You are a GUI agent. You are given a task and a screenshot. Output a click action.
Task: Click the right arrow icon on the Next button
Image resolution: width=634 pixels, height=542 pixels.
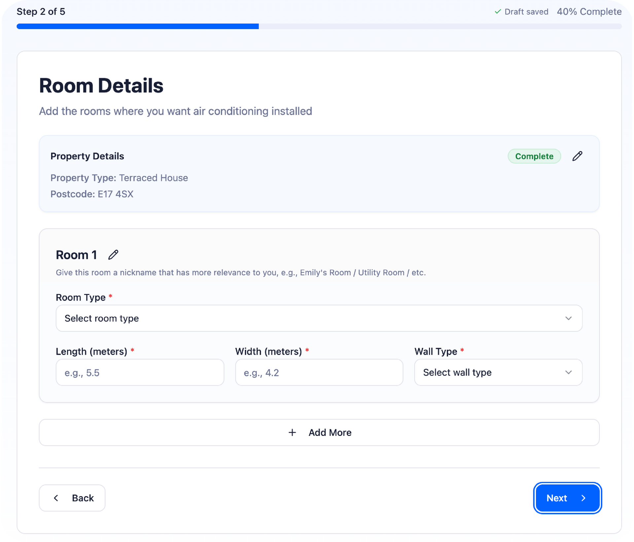pyautogui.click(x=583, y=498)
